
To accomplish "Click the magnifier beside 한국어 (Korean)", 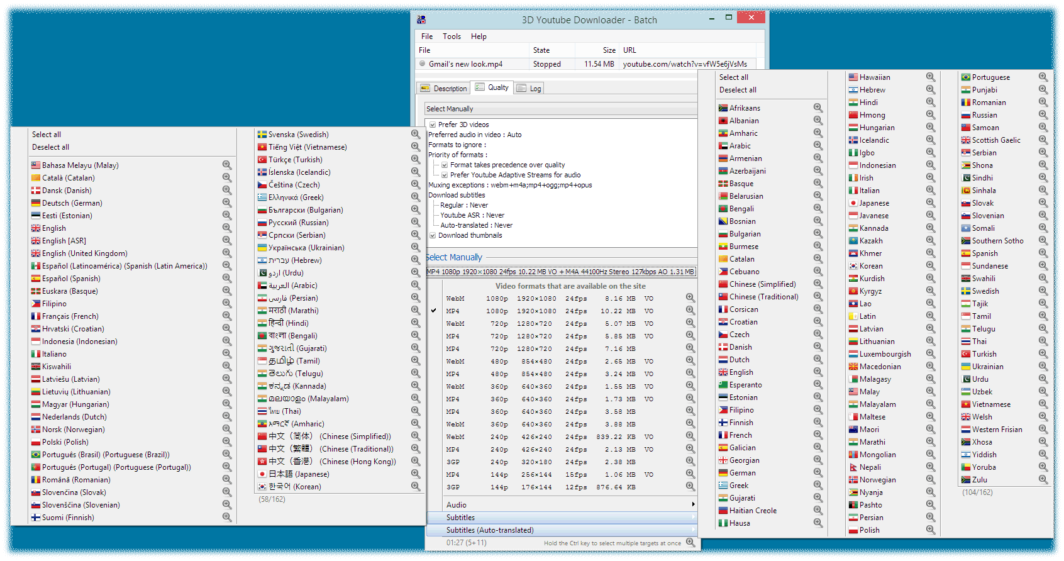I will click(x=415, y=487).
